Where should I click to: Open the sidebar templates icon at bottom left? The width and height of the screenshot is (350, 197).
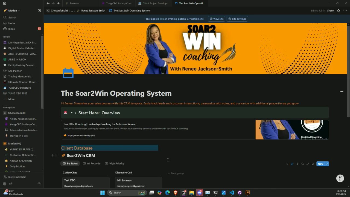[5, 184]
